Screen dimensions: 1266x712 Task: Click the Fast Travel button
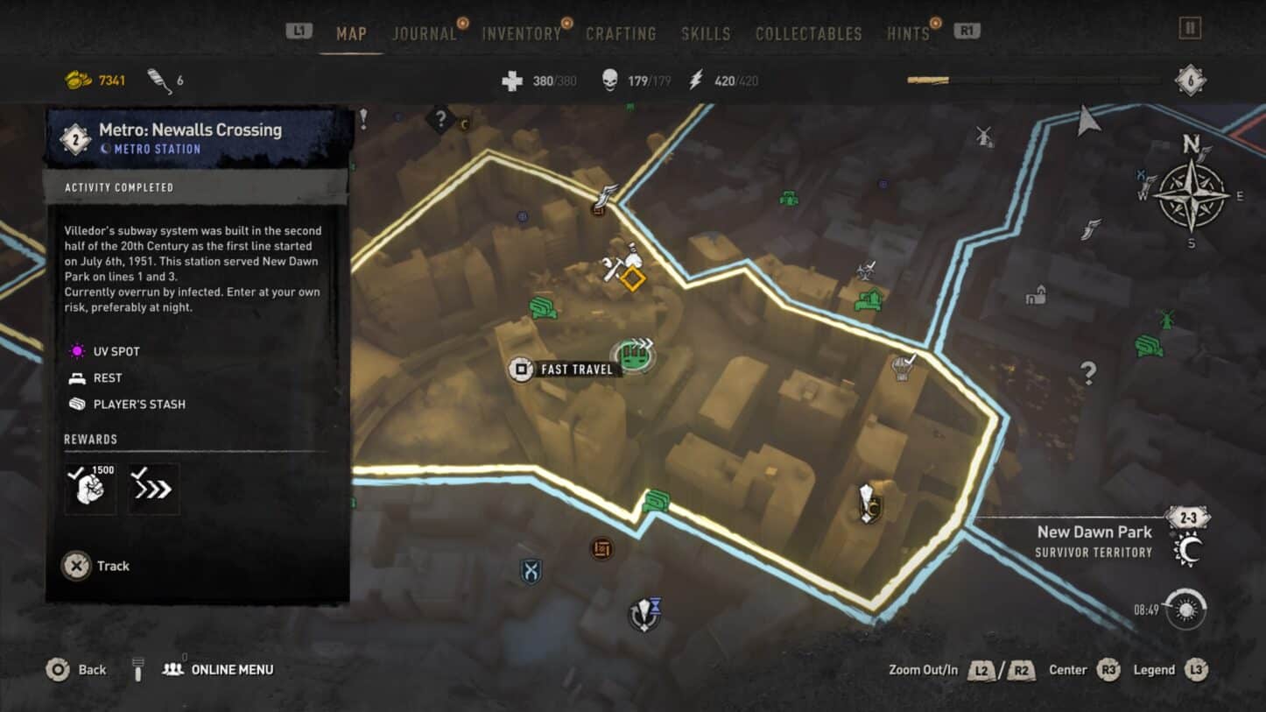563,369
